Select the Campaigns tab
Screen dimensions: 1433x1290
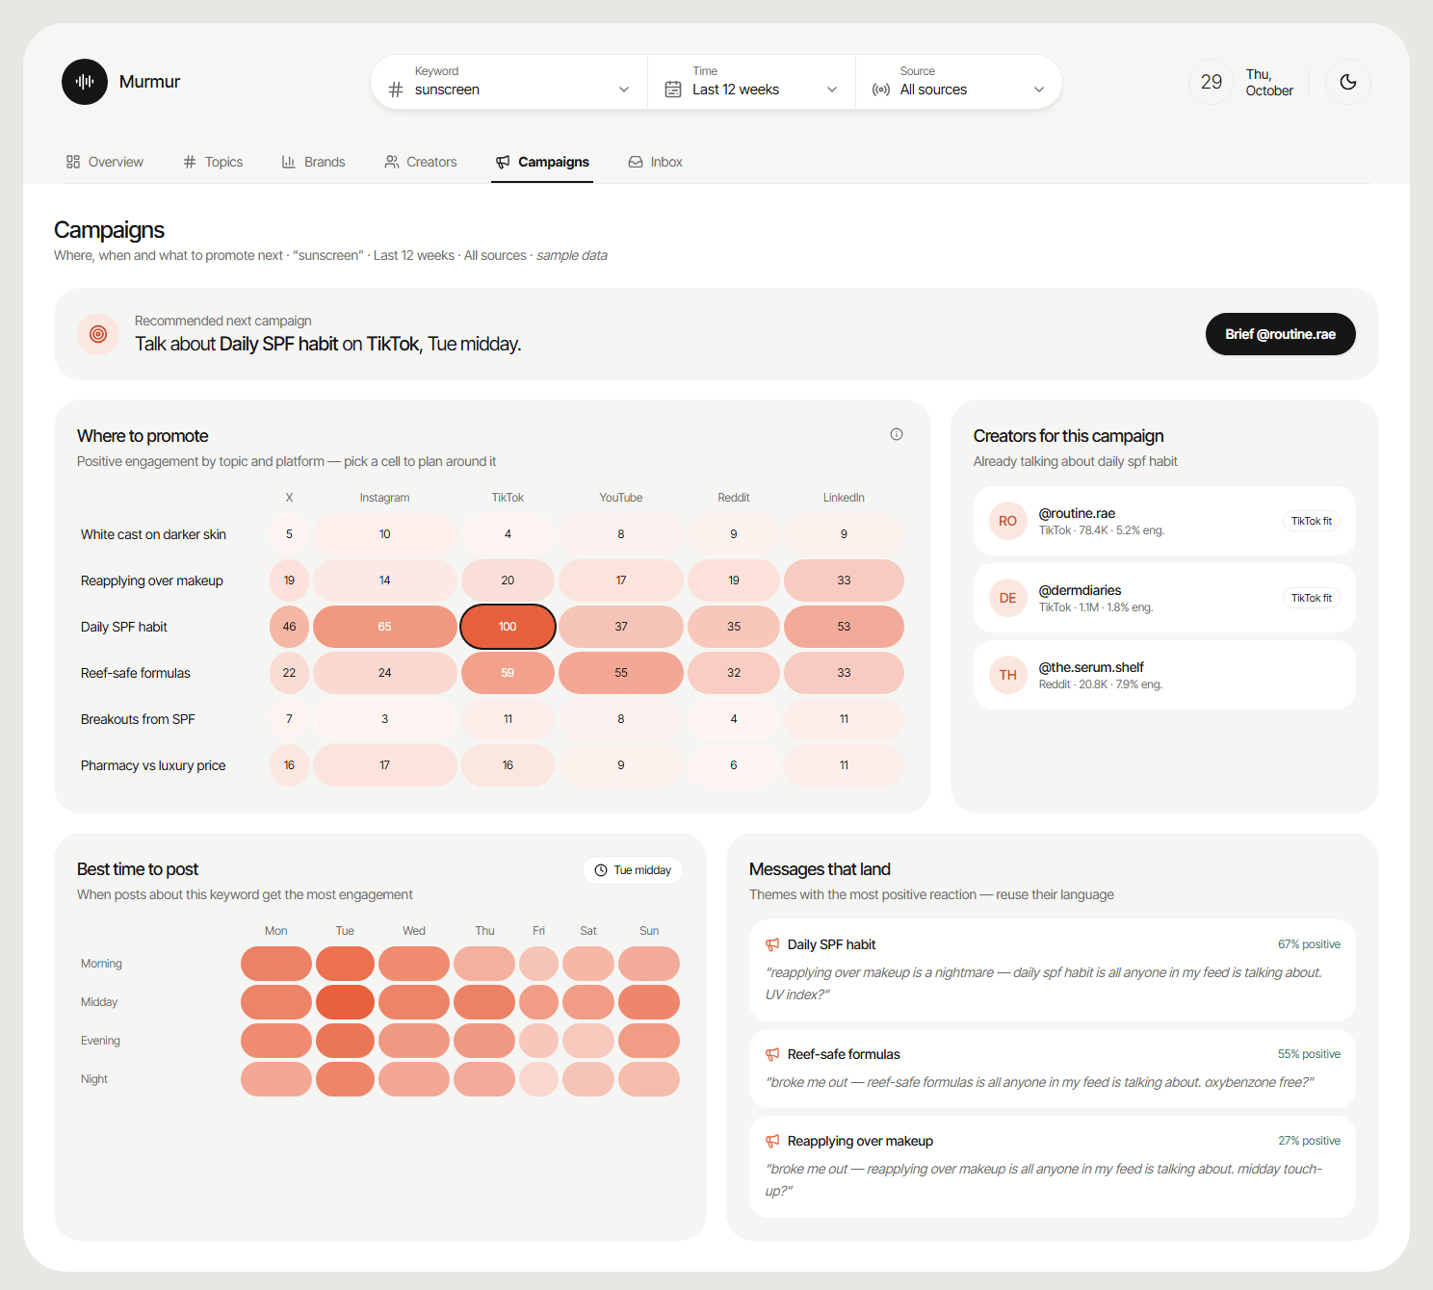tap(542, 162)
